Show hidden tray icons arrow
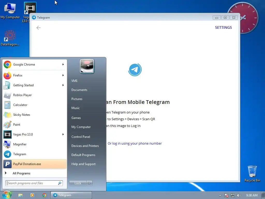Image resolution: width=265 pixels, height=199 pixels. (220, 195)
